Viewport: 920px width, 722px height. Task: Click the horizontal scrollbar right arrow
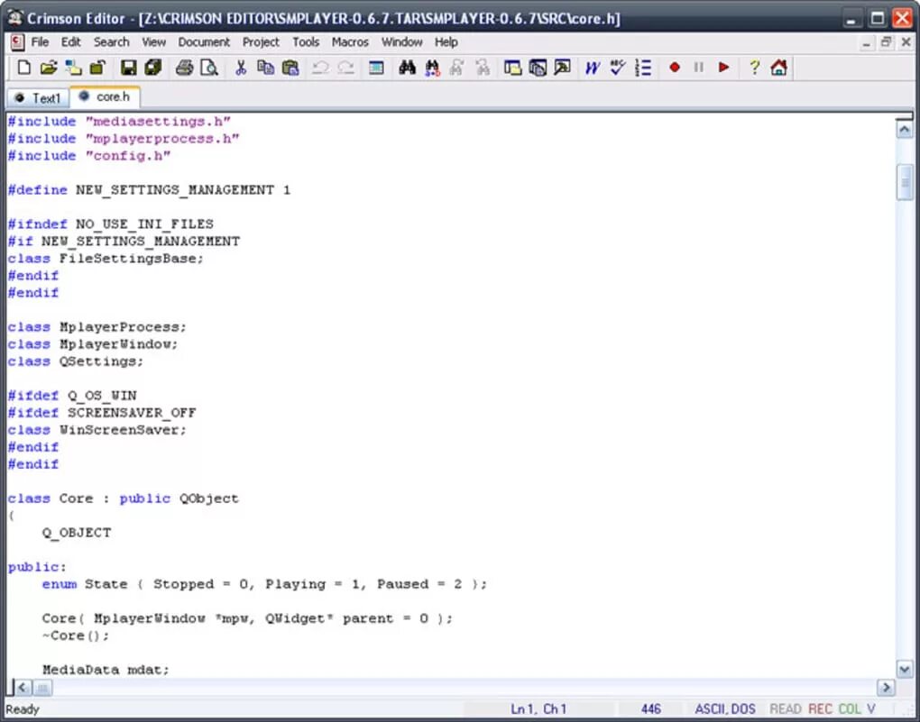pyautogui.click(x=886, y=688)
